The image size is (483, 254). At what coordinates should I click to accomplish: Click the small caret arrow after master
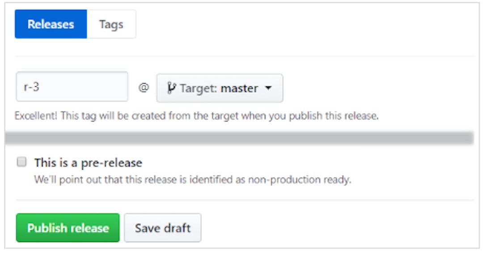click(269, 88)
